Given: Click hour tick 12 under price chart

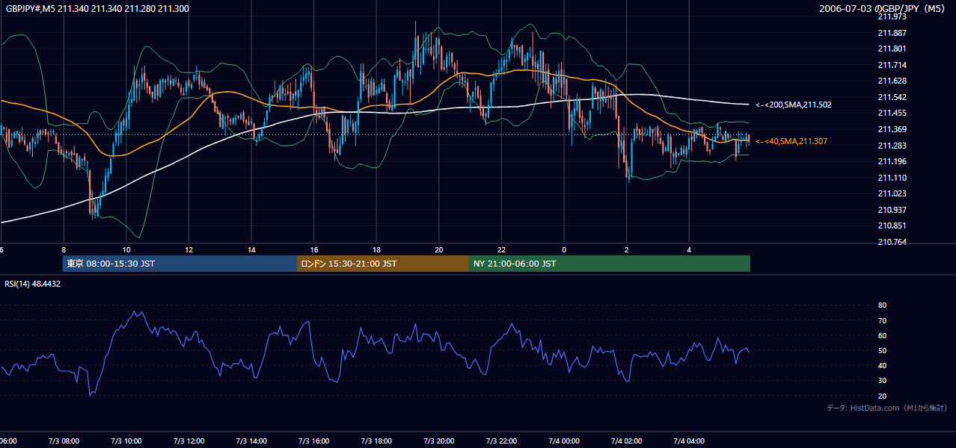Looking at the screenshot, I should click(189, 250).
